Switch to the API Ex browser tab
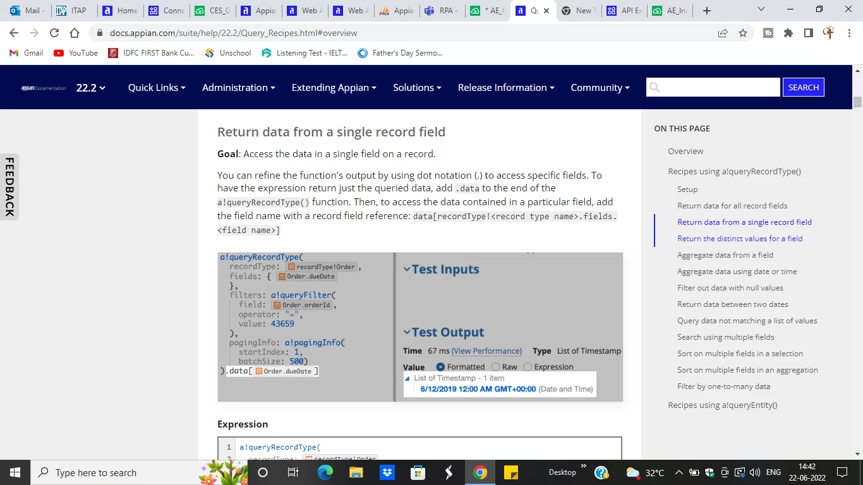 coord(624,11)
